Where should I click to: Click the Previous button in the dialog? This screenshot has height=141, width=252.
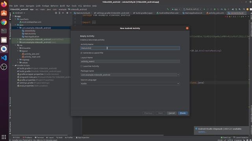[x=148, y=113]
